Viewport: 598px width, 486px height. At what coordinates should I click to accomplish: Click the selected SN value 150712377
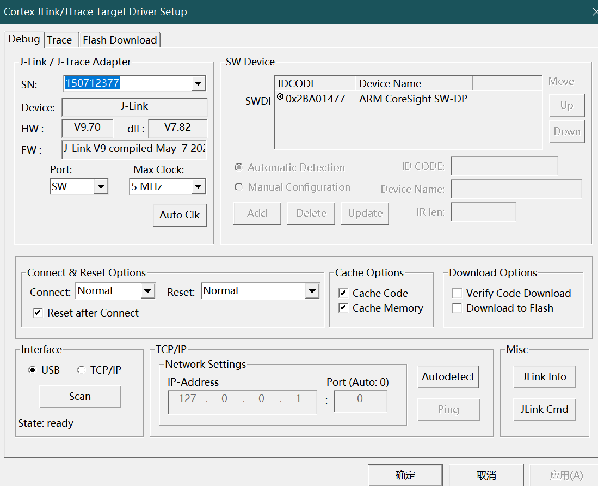click(x=93, y=83)
